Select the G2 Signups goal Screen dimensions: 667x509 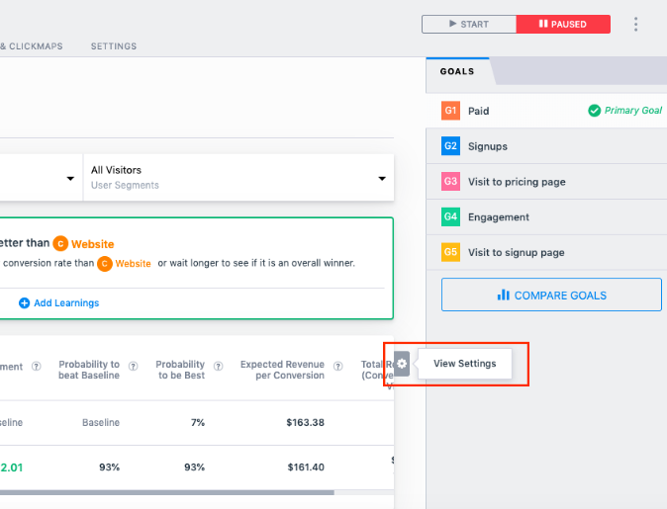[x=546, y=146]
